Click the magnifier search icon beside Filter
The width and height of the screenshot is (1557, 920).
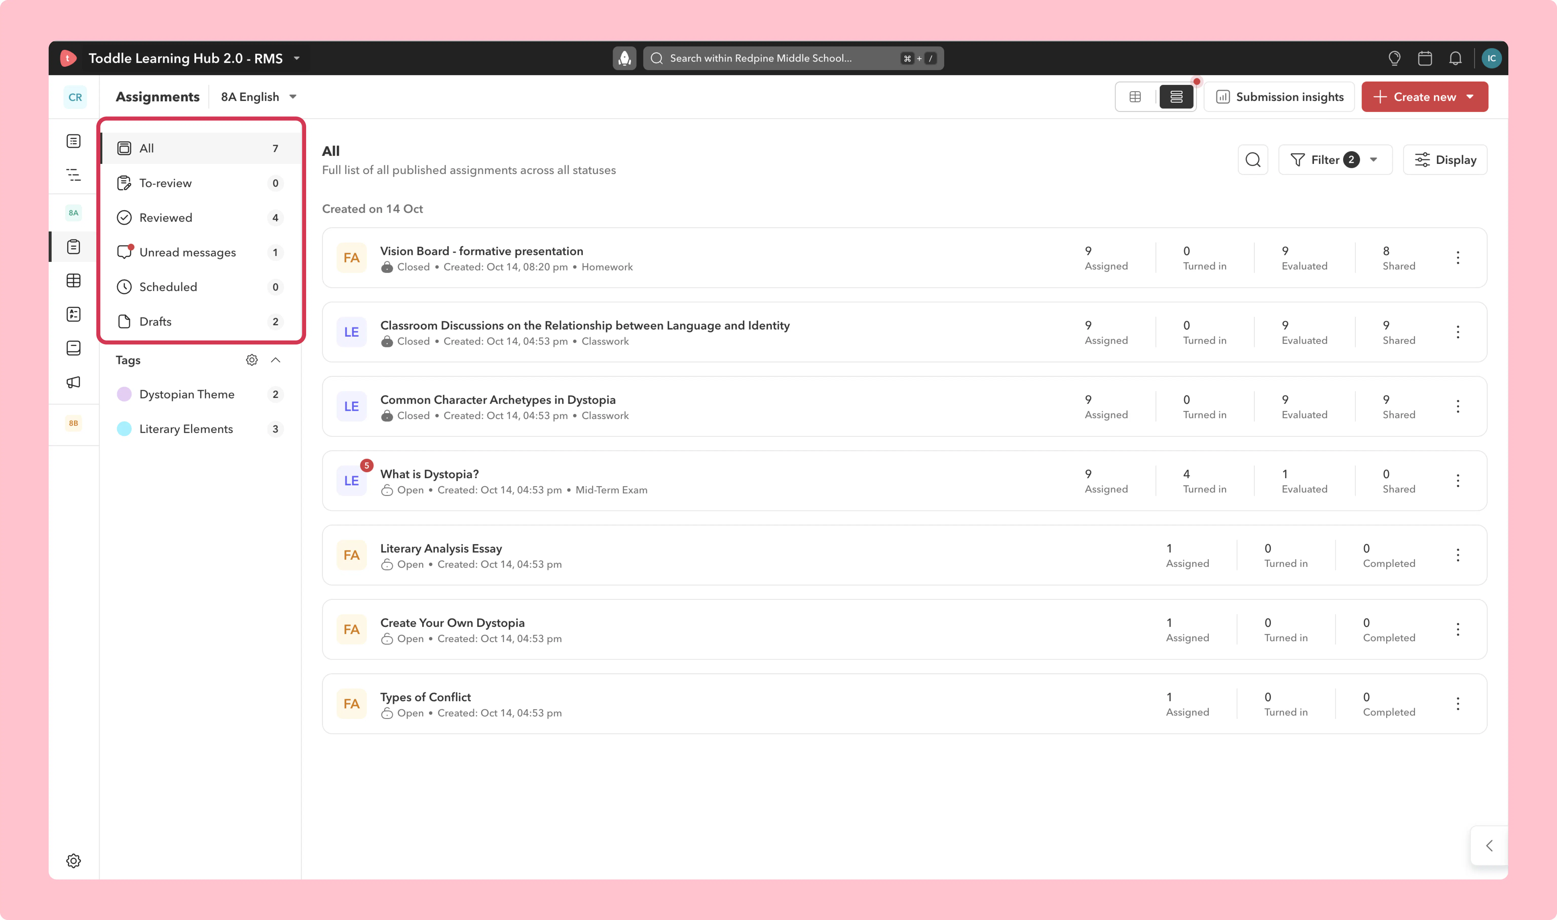(1253, 160)
